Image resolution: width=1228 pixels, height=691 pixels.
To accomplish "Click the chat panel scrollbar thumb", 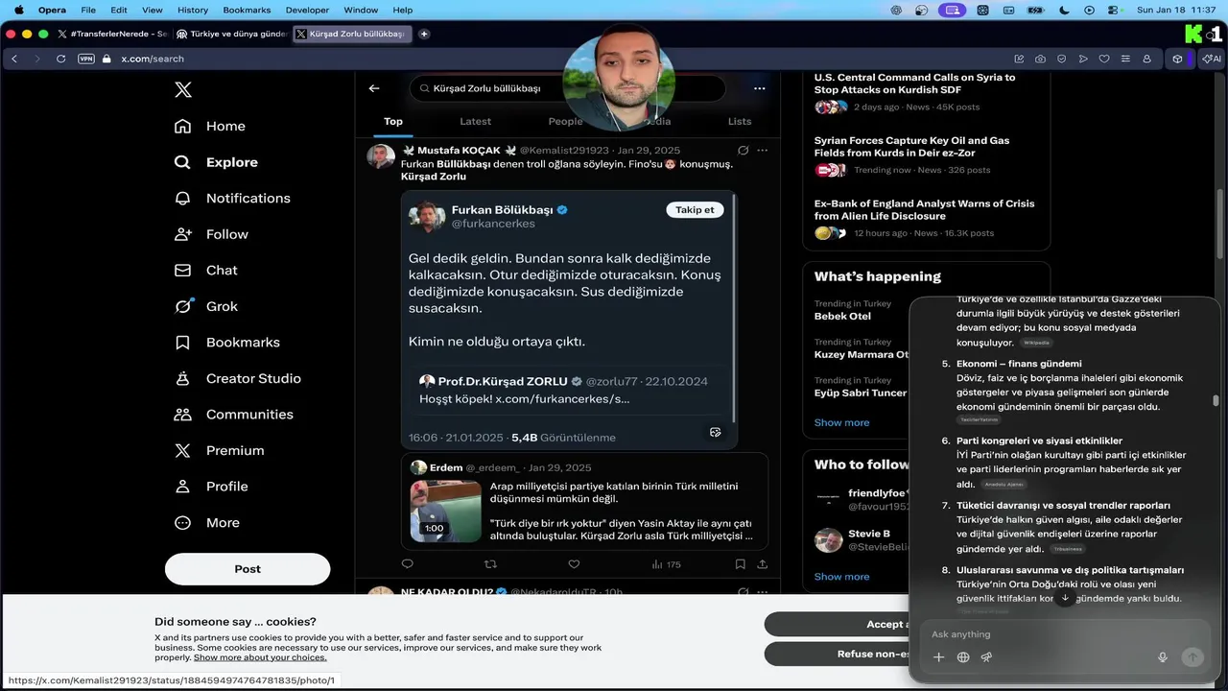I will point(1216,400).
